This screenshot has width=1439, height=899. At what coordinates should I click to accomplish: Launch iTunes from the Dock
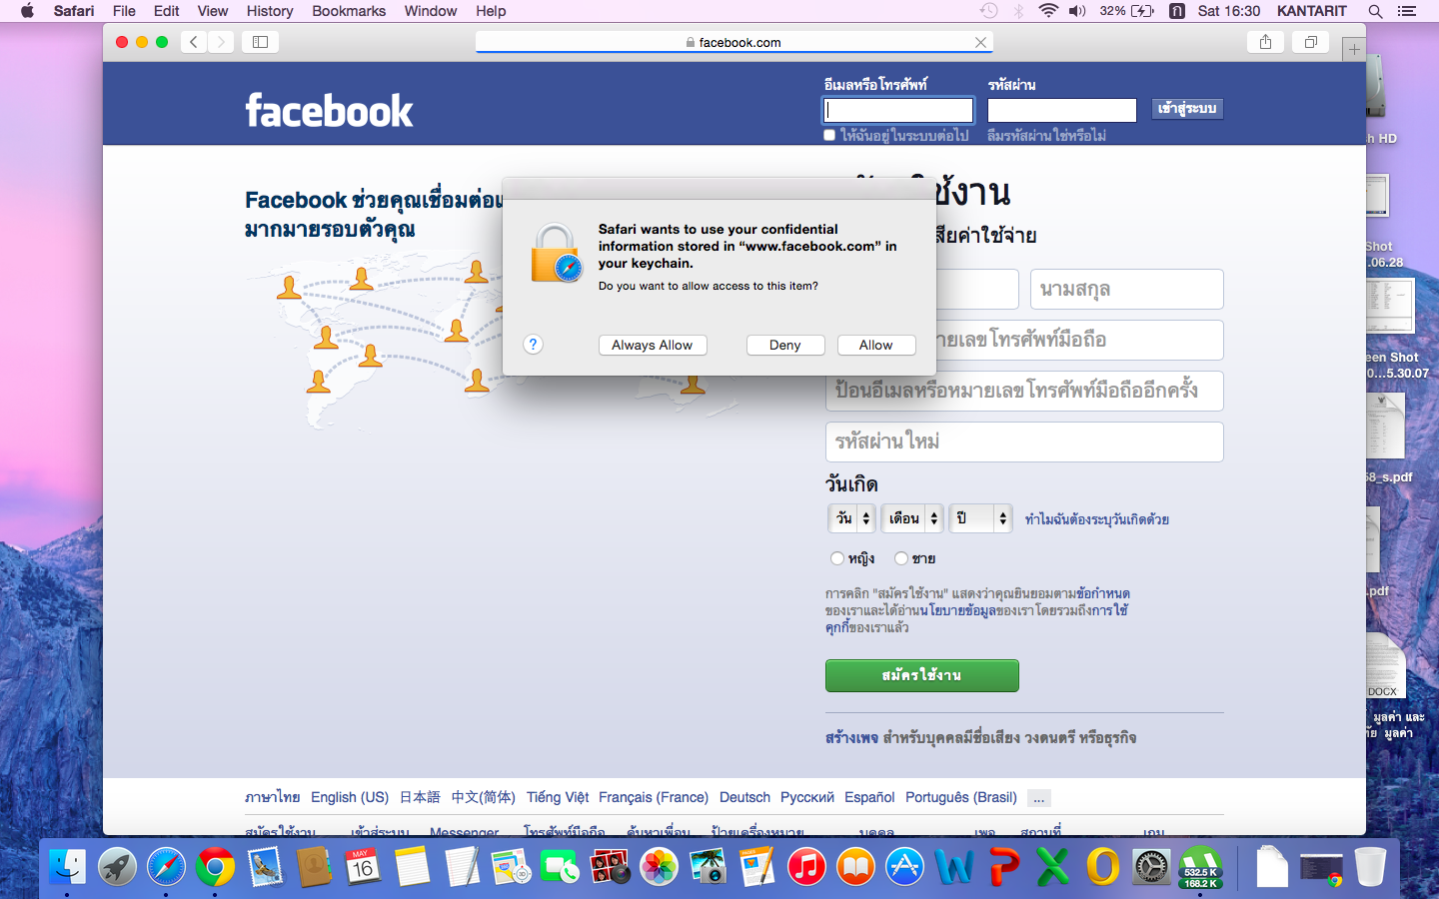click(806, 866)
